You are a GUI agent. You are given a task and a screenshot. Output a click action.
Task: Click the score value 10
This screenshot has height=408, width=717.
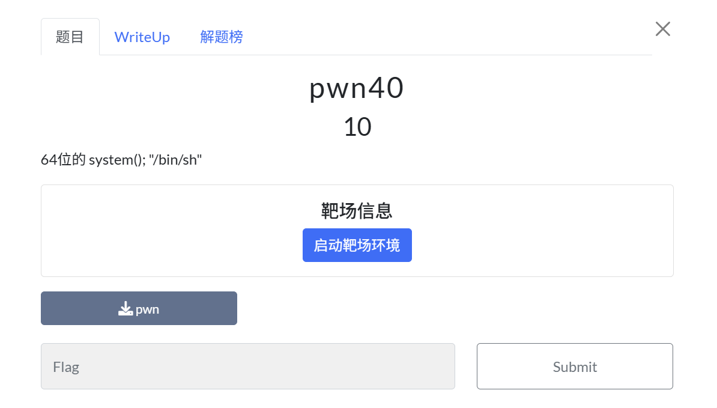point(357,127)
